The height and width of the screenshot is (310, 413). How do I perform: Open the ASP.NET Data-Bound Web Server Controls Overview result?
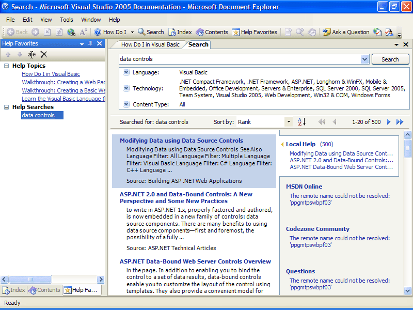[195, 261]
